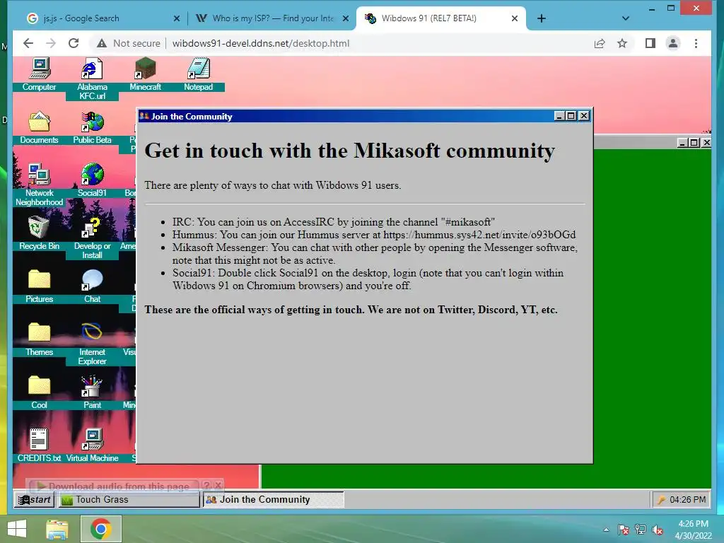The image size is (724, 543).
Task: Maximize the green background window
Action: (x=694, y=143)
